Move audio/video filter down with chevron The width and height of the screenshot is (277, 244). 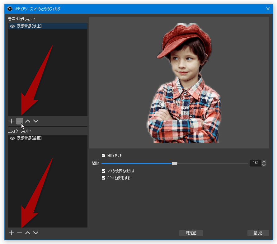36,121
